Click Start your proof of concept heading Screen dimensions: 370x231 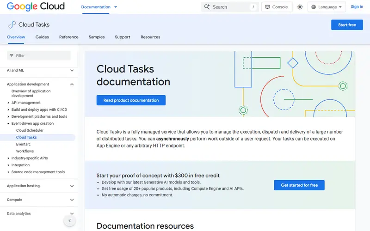[x=158, y=176]
